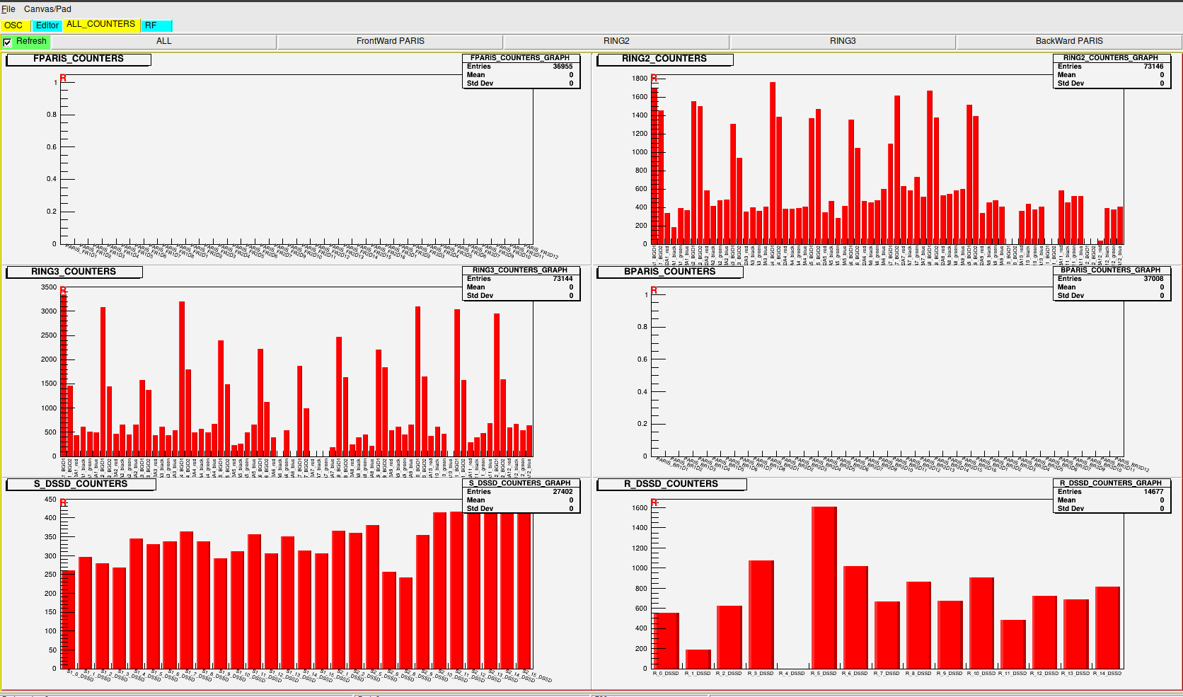Switch to the Editor tab
The width and height of the screenshot is (1183, 697).
click(x=47, y=25)
